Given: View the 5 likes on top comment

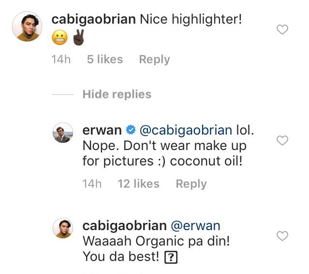Looking at the screenshot, I should click(x=105, y=59).
